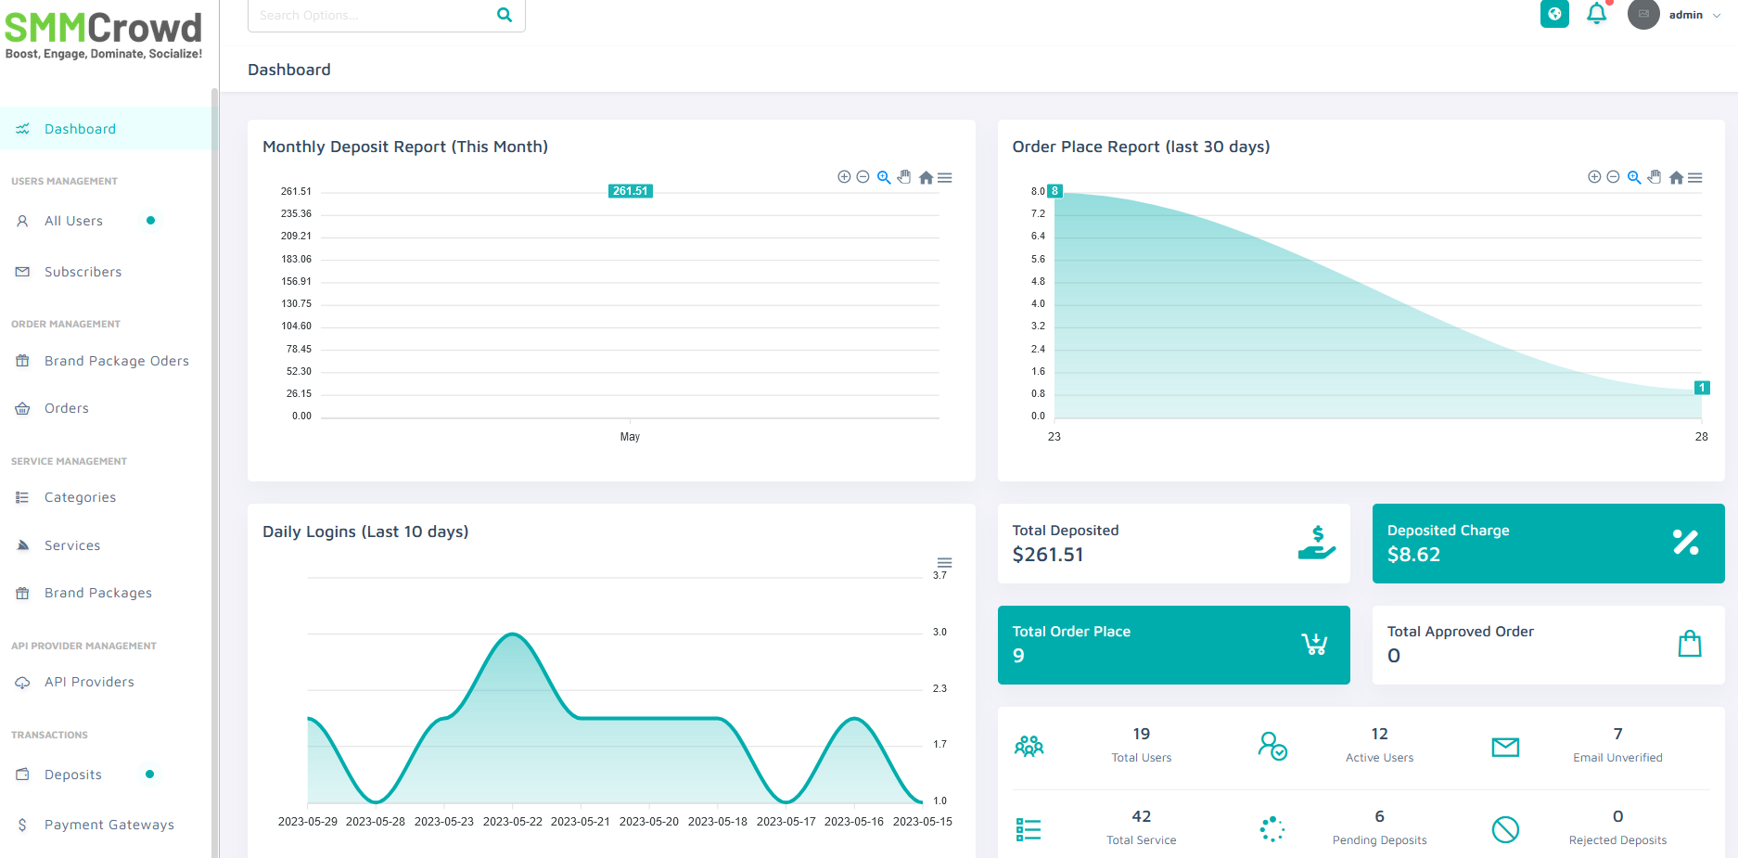This screenshot has height=858, width=1738.
Task: Select panning hand tool on Order Place chart
Action: pyautogui.click(x=1655, y=177)
